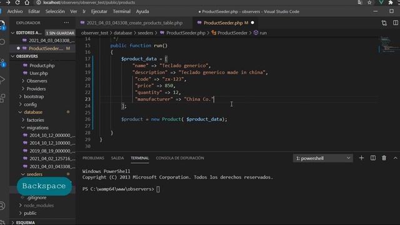The image size is (400, 225).
Task: Reload the browser page
Action: [x=17, y=2]
